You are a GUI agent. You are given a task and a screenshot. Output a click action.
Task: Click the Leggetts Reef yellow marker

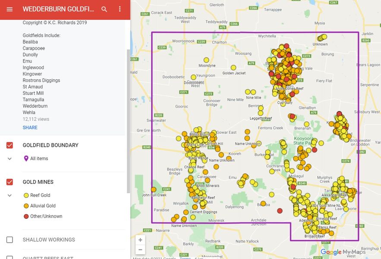(x=261, y=113)
